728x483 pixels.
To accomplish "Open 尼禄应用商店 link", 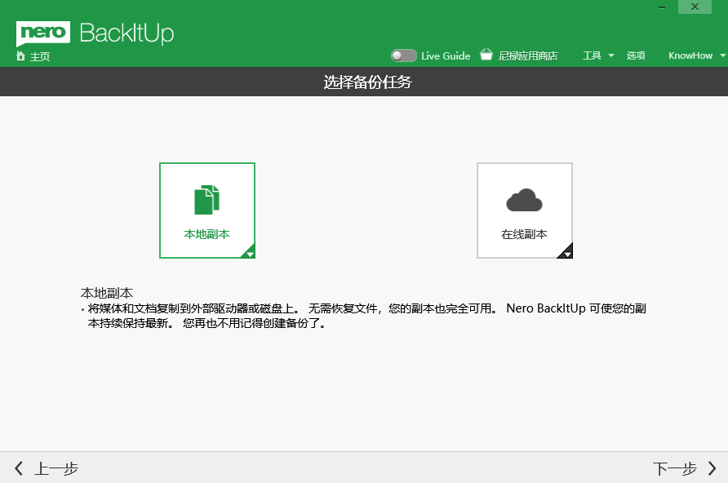I will point(528,56).
